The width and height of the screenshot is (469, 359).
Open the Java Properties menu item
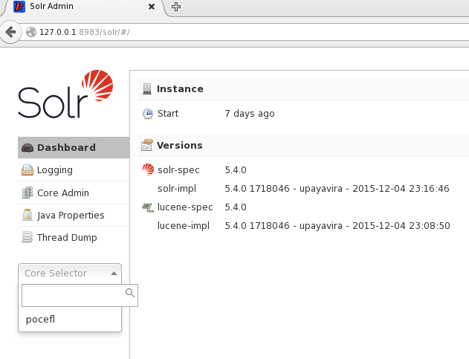pos(74,215)
